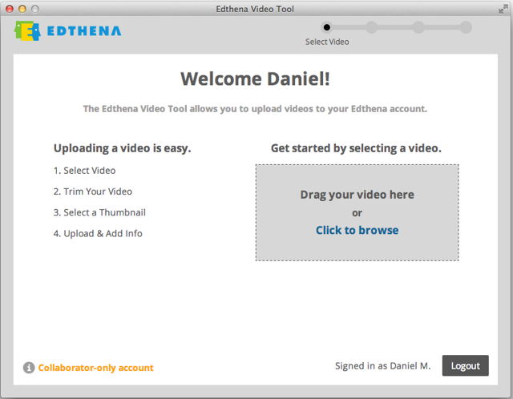This screenshot has height=399, width=513.
Task: Click the fullscreen arrows in title bar
Action: [503, 9]
